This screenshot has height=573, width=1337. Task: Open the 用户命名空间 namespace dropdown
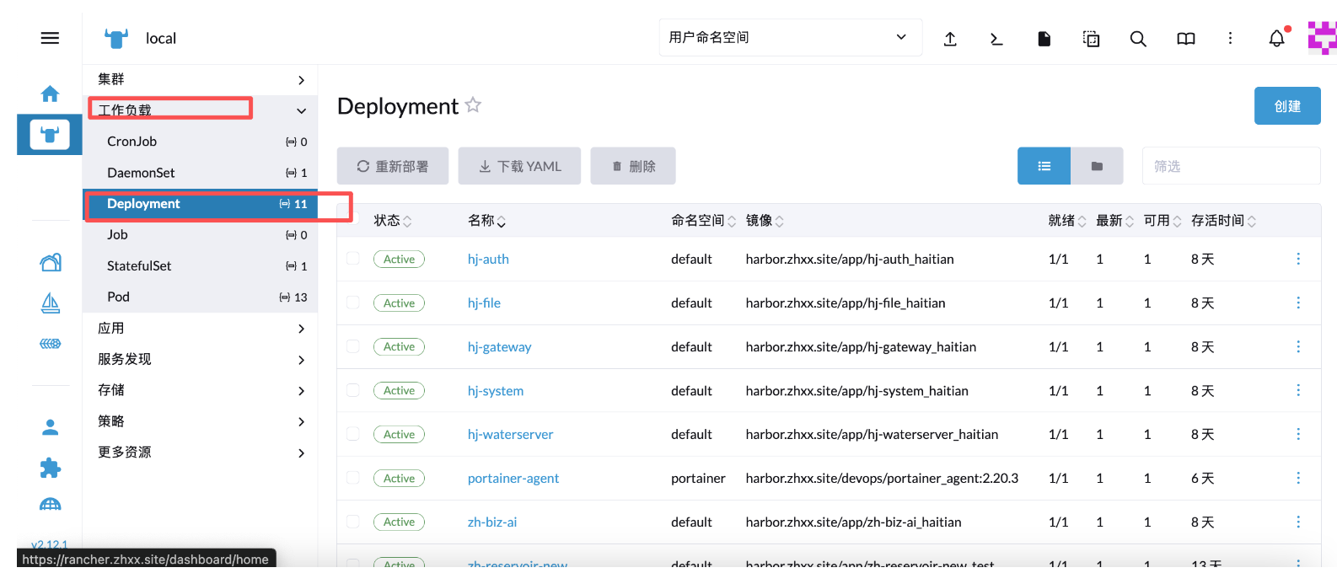[x=790, y=38]
